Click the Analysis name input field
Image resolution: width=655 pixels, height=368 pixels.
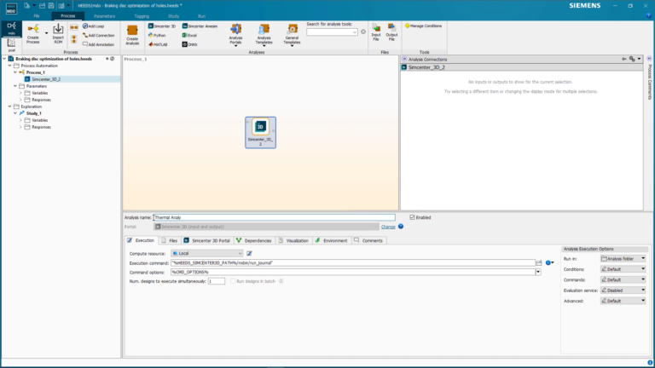coord(274,217)
